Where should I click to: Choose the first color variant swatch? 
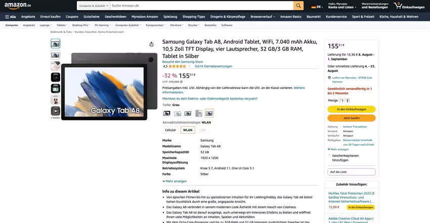click(167, 113)
